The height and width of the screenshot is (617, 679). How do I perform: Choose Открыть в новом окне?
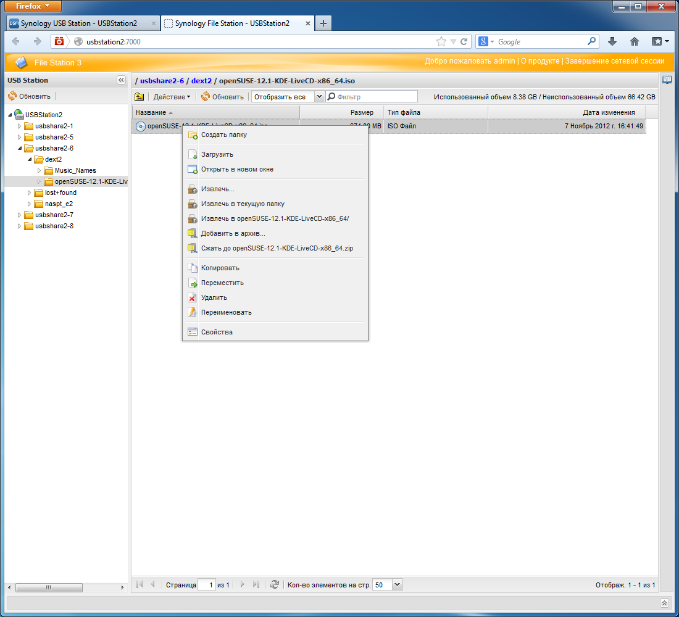click(x=275, y=169)
